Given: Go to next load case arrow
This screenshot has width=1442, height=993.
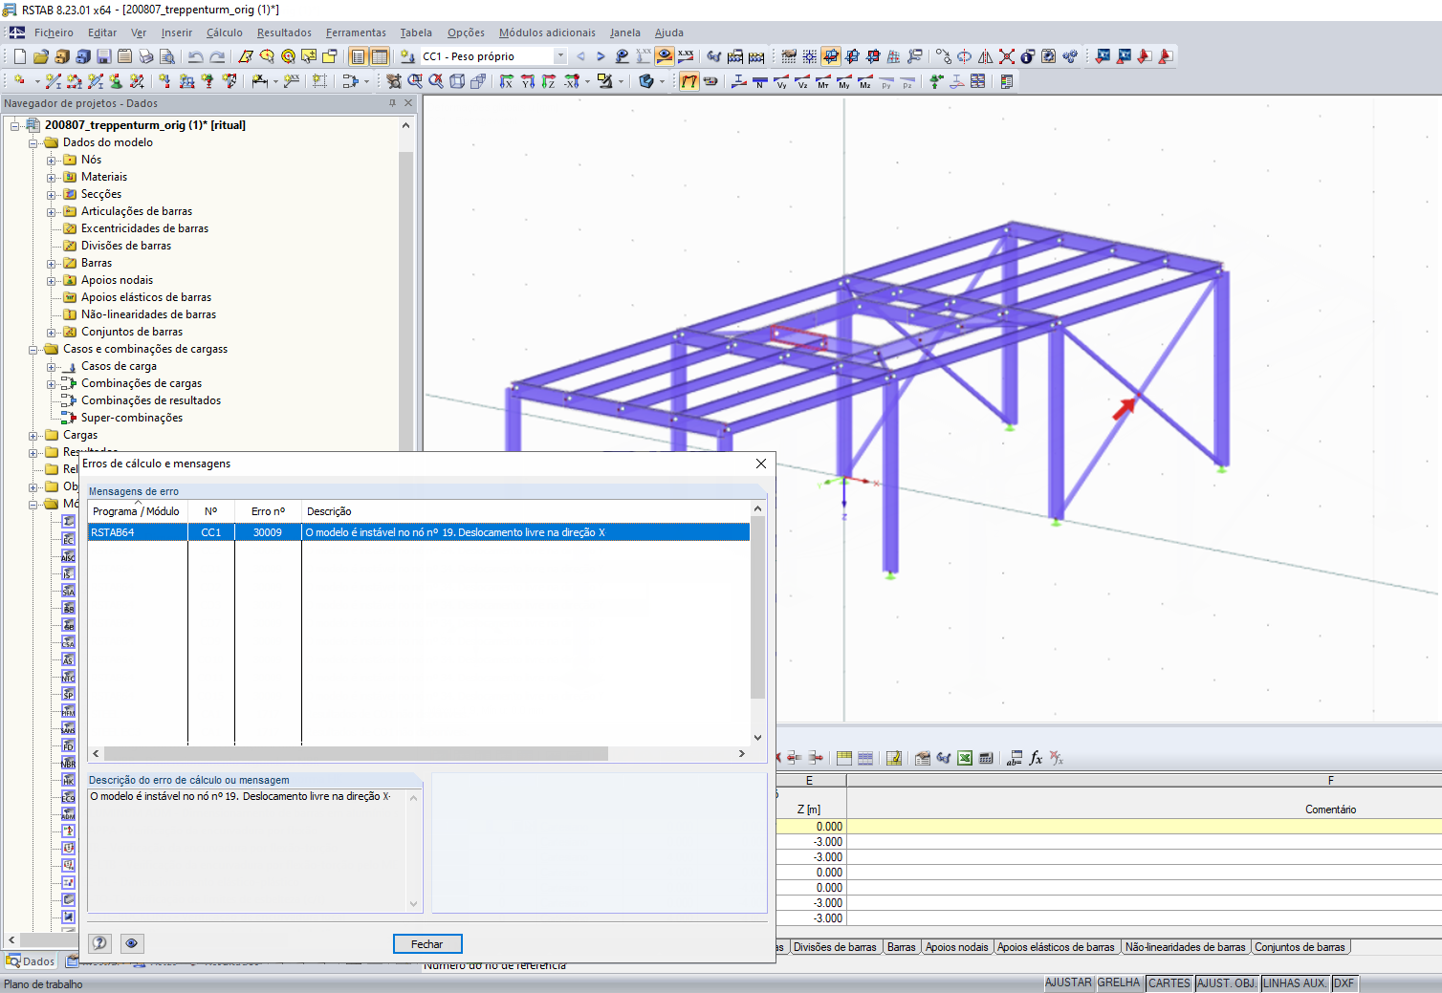Looking at the screenshot, I should (601, 56).
